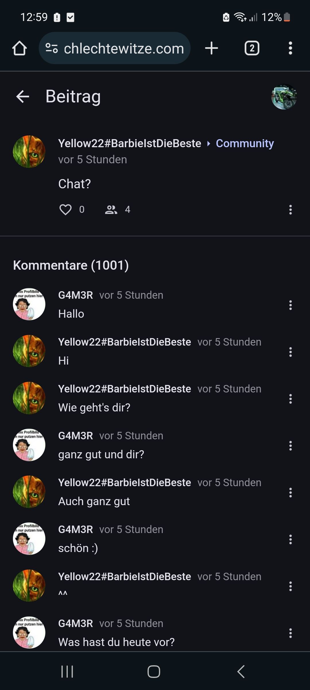Open options for the "Hallo" comment
The image size is (310, 690).
click(290, 305)
